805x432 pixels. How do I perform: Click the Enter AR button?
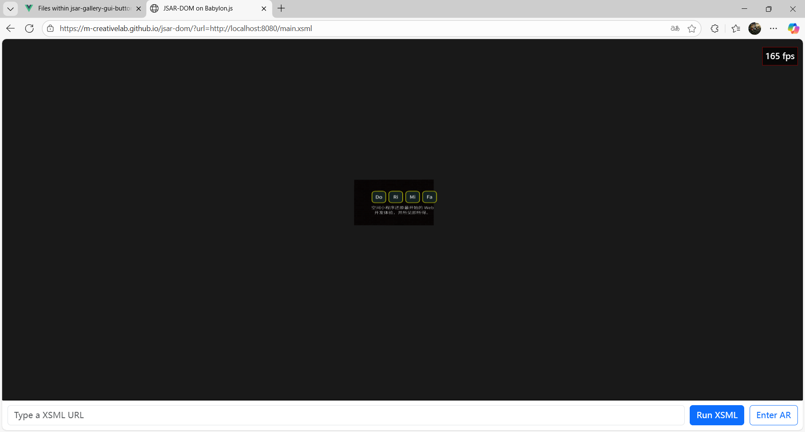point(774,415)
